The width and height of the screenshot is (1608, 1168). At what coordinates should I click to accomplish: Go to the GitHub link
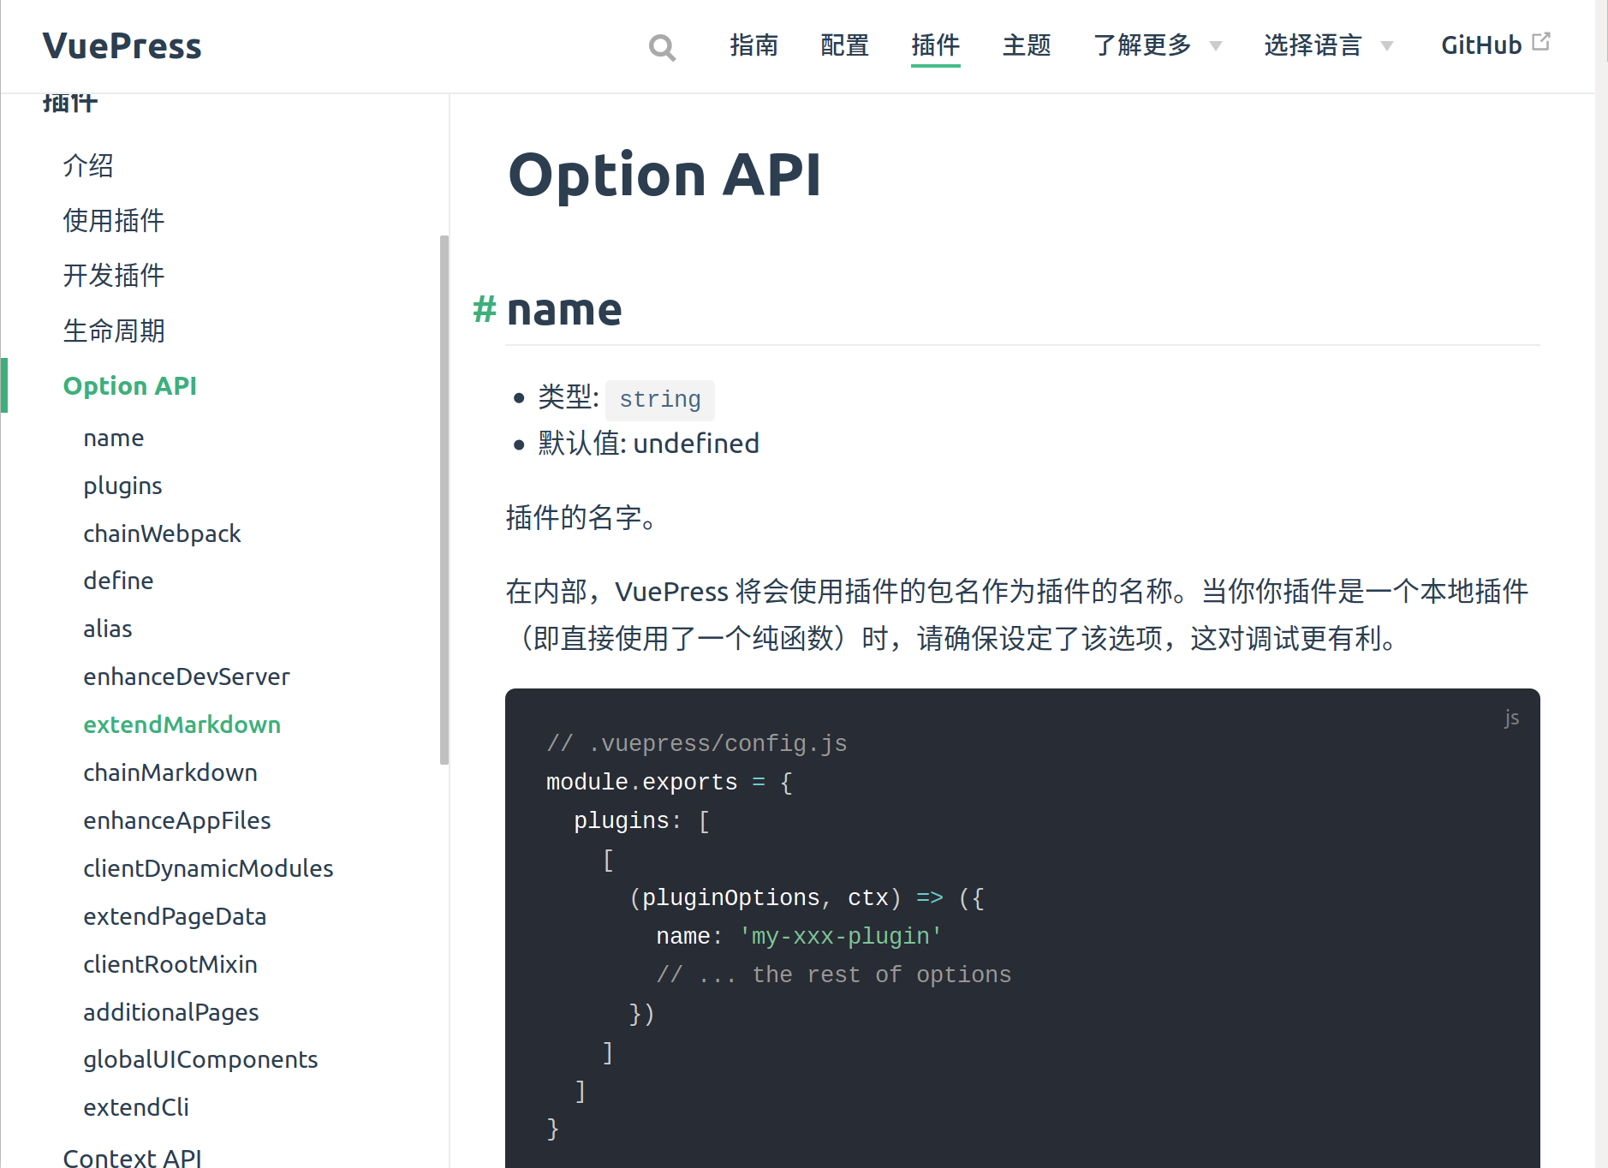[1481, 45]
